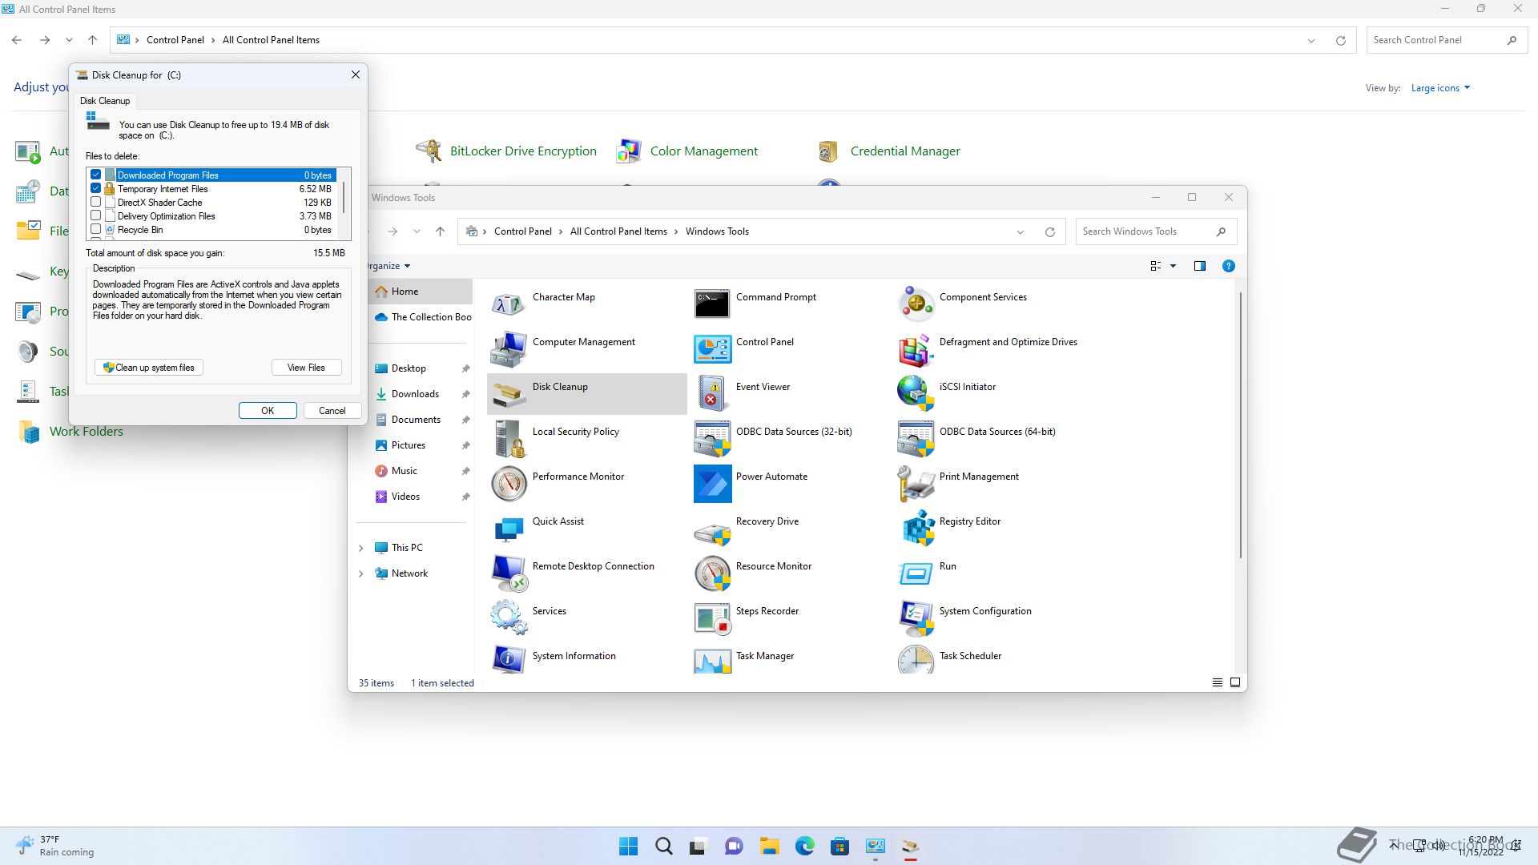Select the Disk Cleanup tab
Viewport: 1538px width, 865px height.
(x=105, y=101)
